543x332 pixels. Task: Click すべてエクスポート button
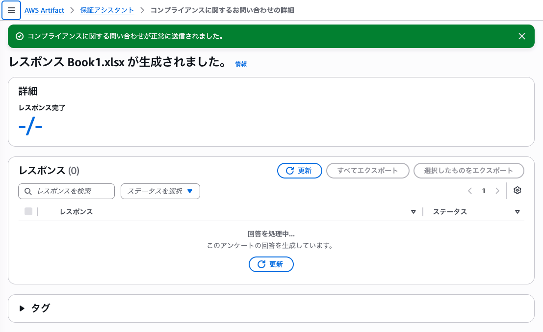click(x=368, y=171)
